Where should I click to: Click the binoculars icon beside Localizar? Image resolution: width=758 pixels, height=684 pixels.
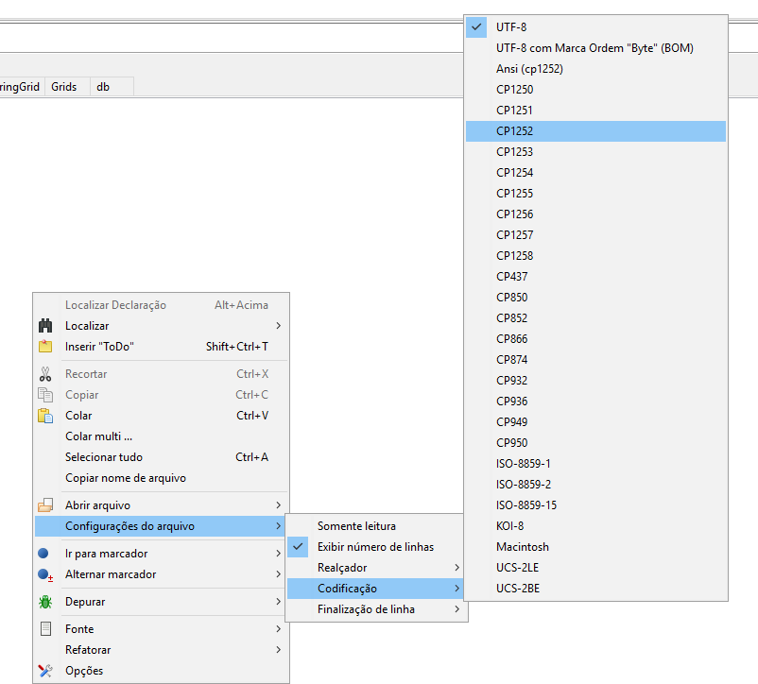[x=45, y=326]
